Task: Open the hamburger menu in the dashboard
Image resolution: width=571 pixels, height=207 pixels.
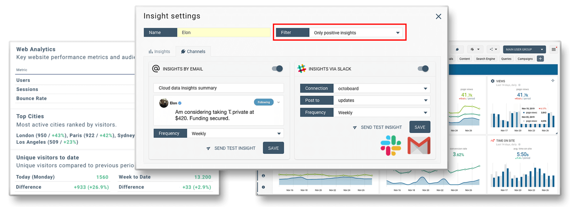Action: point(554,50)
